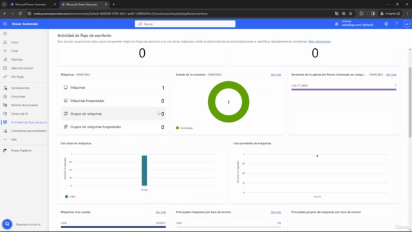Open Plantillas in the sidebar
412x232 pixels.
(17, 59)
